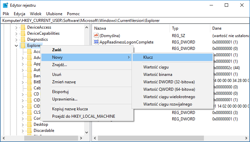
Task: Click the Explorer key folder icon
Action: point(23,46)
